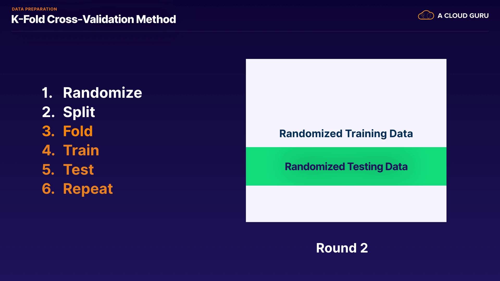Image resolution: width=500 pixels, height=281 pixels.
Task: Click the A Cloud Guru cloud logo icon
Action: click(426, 15)
